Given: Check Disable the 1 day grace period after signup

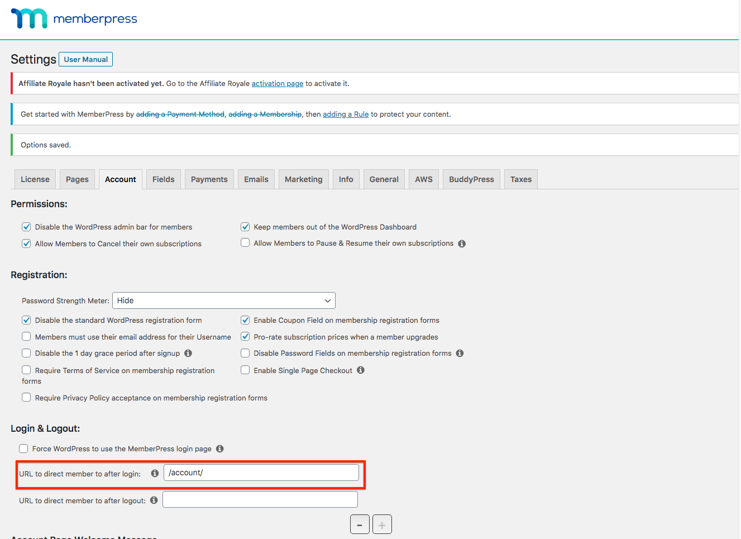Looking at the screenshot, I should click(26, 353).
